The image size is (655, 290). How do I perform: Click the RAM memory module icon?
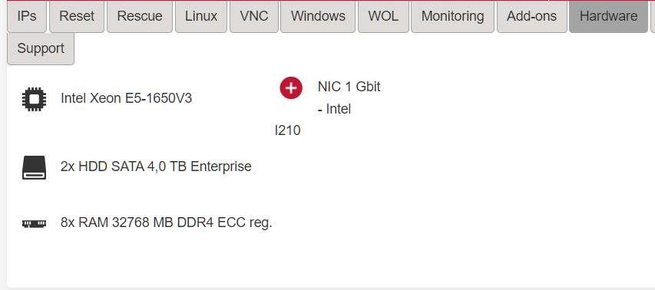click(x=35, y=224)
